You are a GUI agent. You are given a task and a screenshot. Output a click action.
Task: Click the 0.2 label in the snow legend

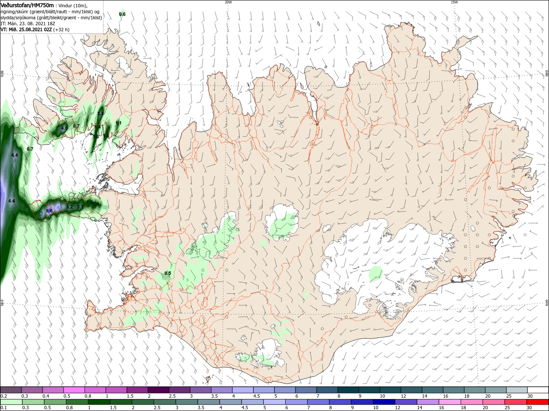click(x=3, y=396)
